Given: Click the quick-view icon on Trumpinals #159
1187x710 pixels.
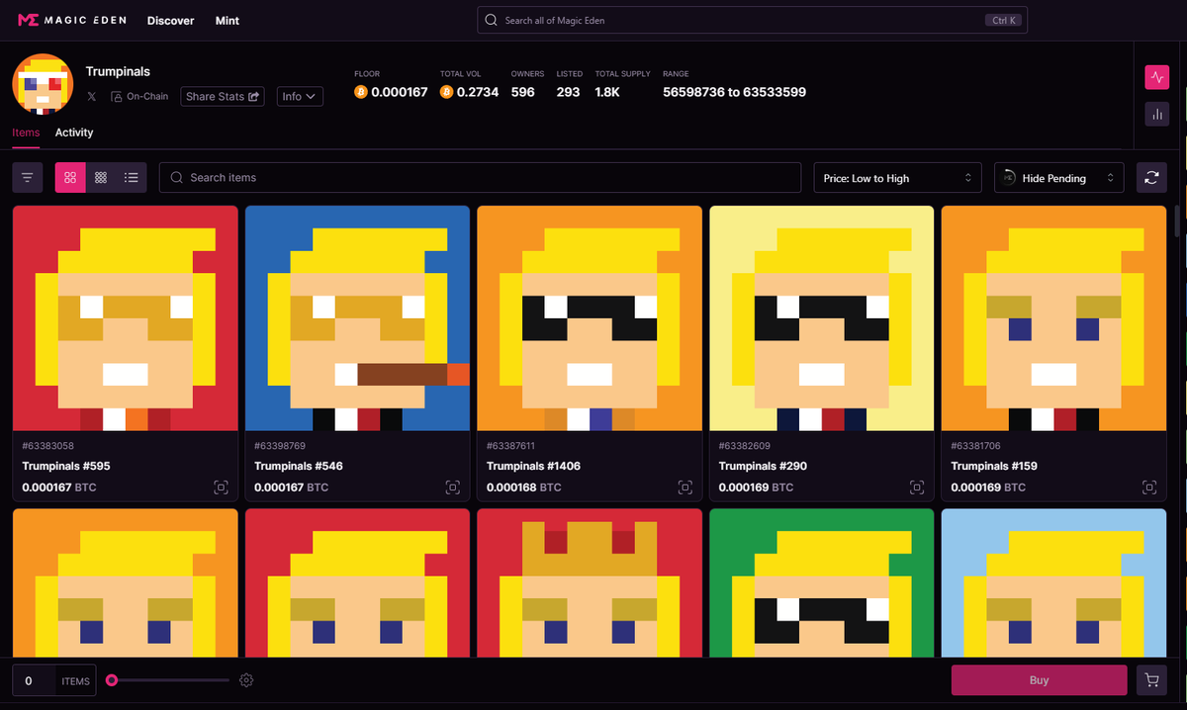Looking at the screenshot, I should point(1149,488).
